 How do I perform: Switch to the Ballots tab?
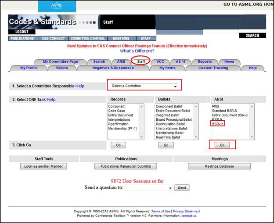click(62, 68)
